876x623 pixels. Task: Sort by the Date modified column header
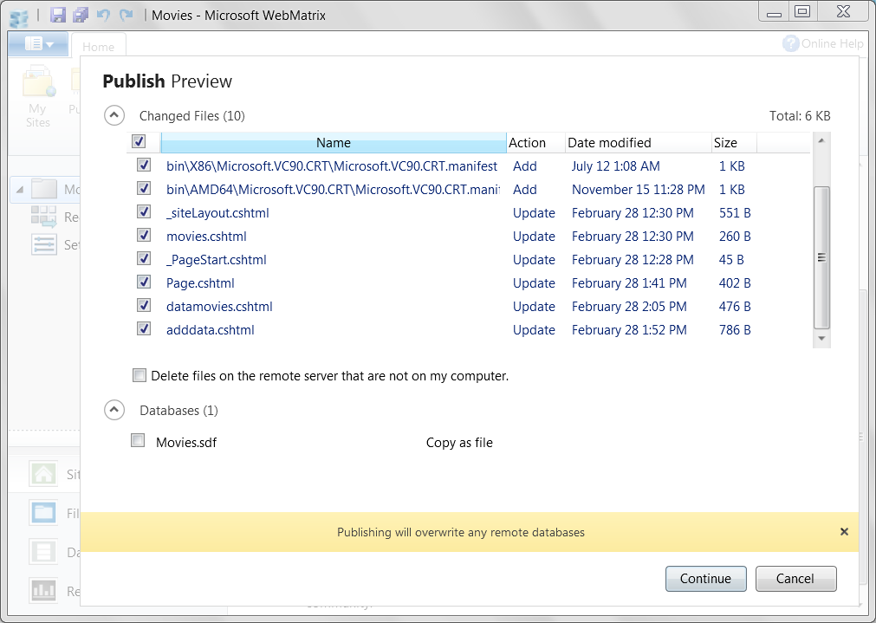(638, 143)
